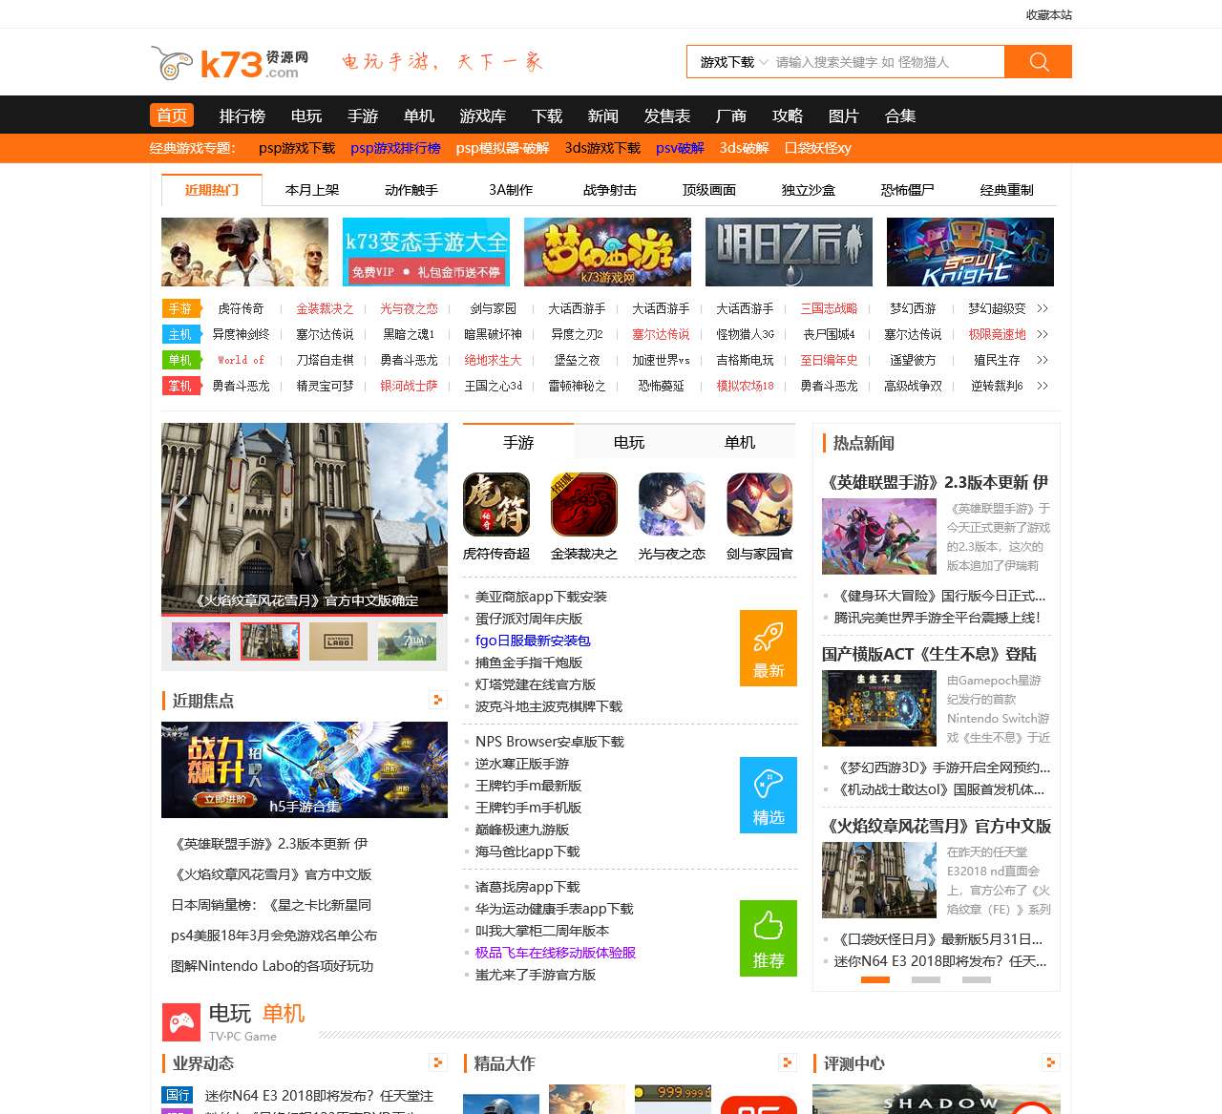Open 图解Nintendo Labo的各项好玩功 article
This screenshot has width=1222, height=1114.
272,966
